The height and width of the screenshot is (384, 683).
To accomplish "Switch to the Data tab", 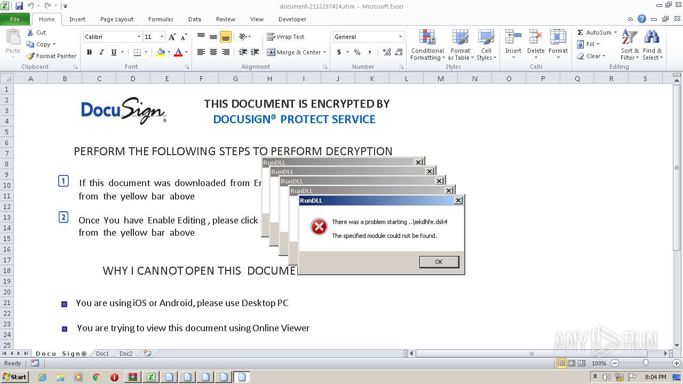I will 195,19.
